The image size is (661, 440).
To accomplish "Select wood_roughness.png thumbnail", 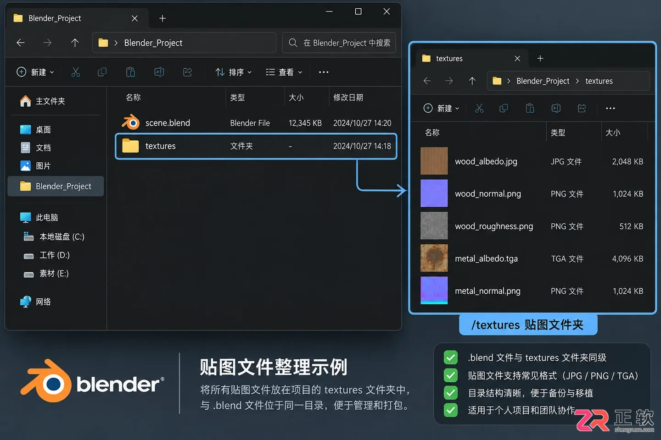I will (434, 225).
